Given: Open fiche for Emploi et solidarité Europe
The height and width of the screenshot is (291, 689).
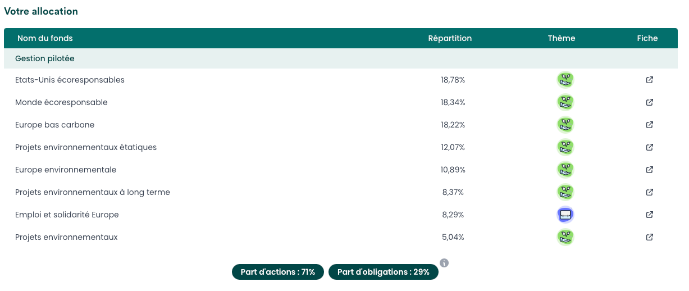Looking at the screenshot, I should [x=650, y=215].
